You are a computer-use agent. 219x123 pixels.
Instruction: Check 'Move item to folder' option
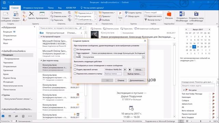point(75,74)
